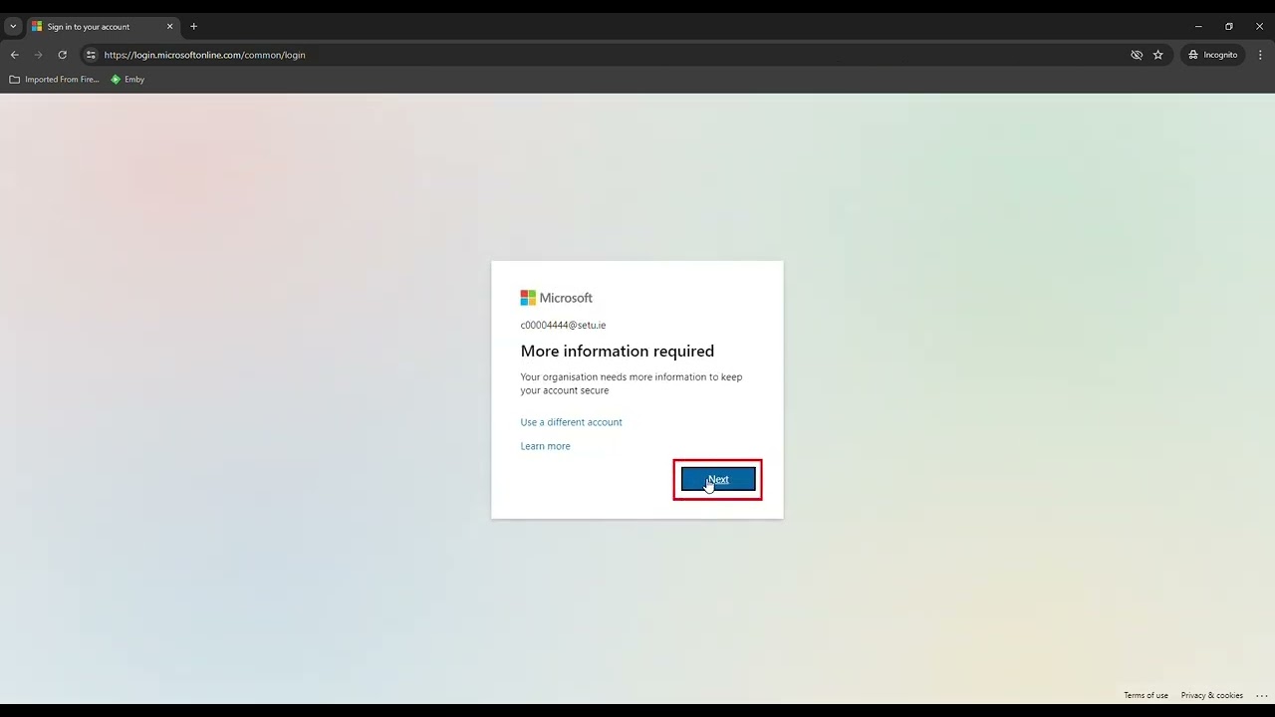Screen dimensions: 1275x717
Task: Restore down the browser window
Action: tap(1229, 27)
